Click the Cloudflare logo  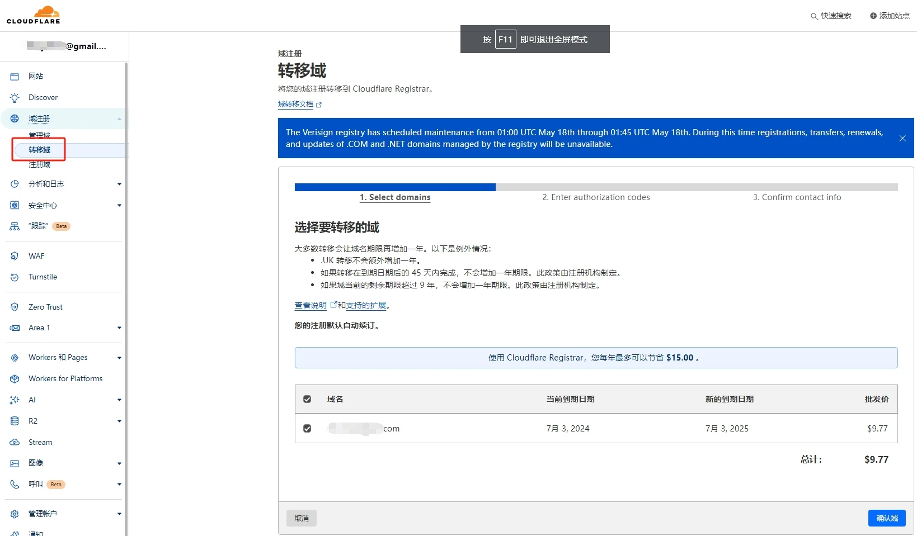[34, 15]
